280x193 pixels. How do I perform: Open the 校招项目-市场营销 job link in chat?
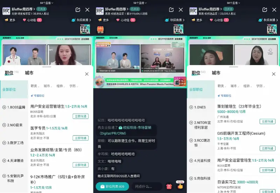pyautogui.click(x=135, y=130)
